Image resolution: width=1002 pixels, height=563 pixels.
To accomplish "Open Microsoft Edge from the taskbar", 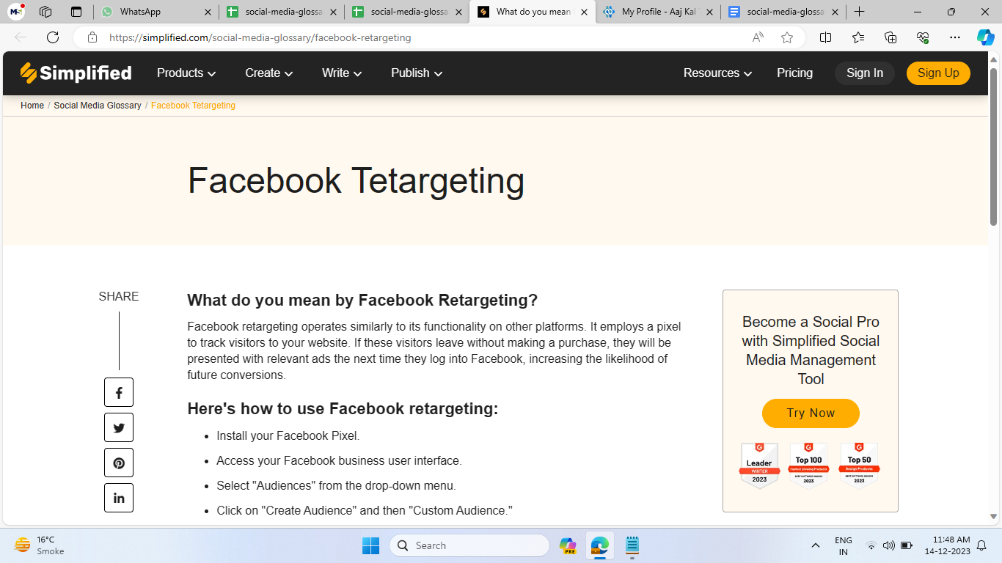I will [x=600, y=545].
